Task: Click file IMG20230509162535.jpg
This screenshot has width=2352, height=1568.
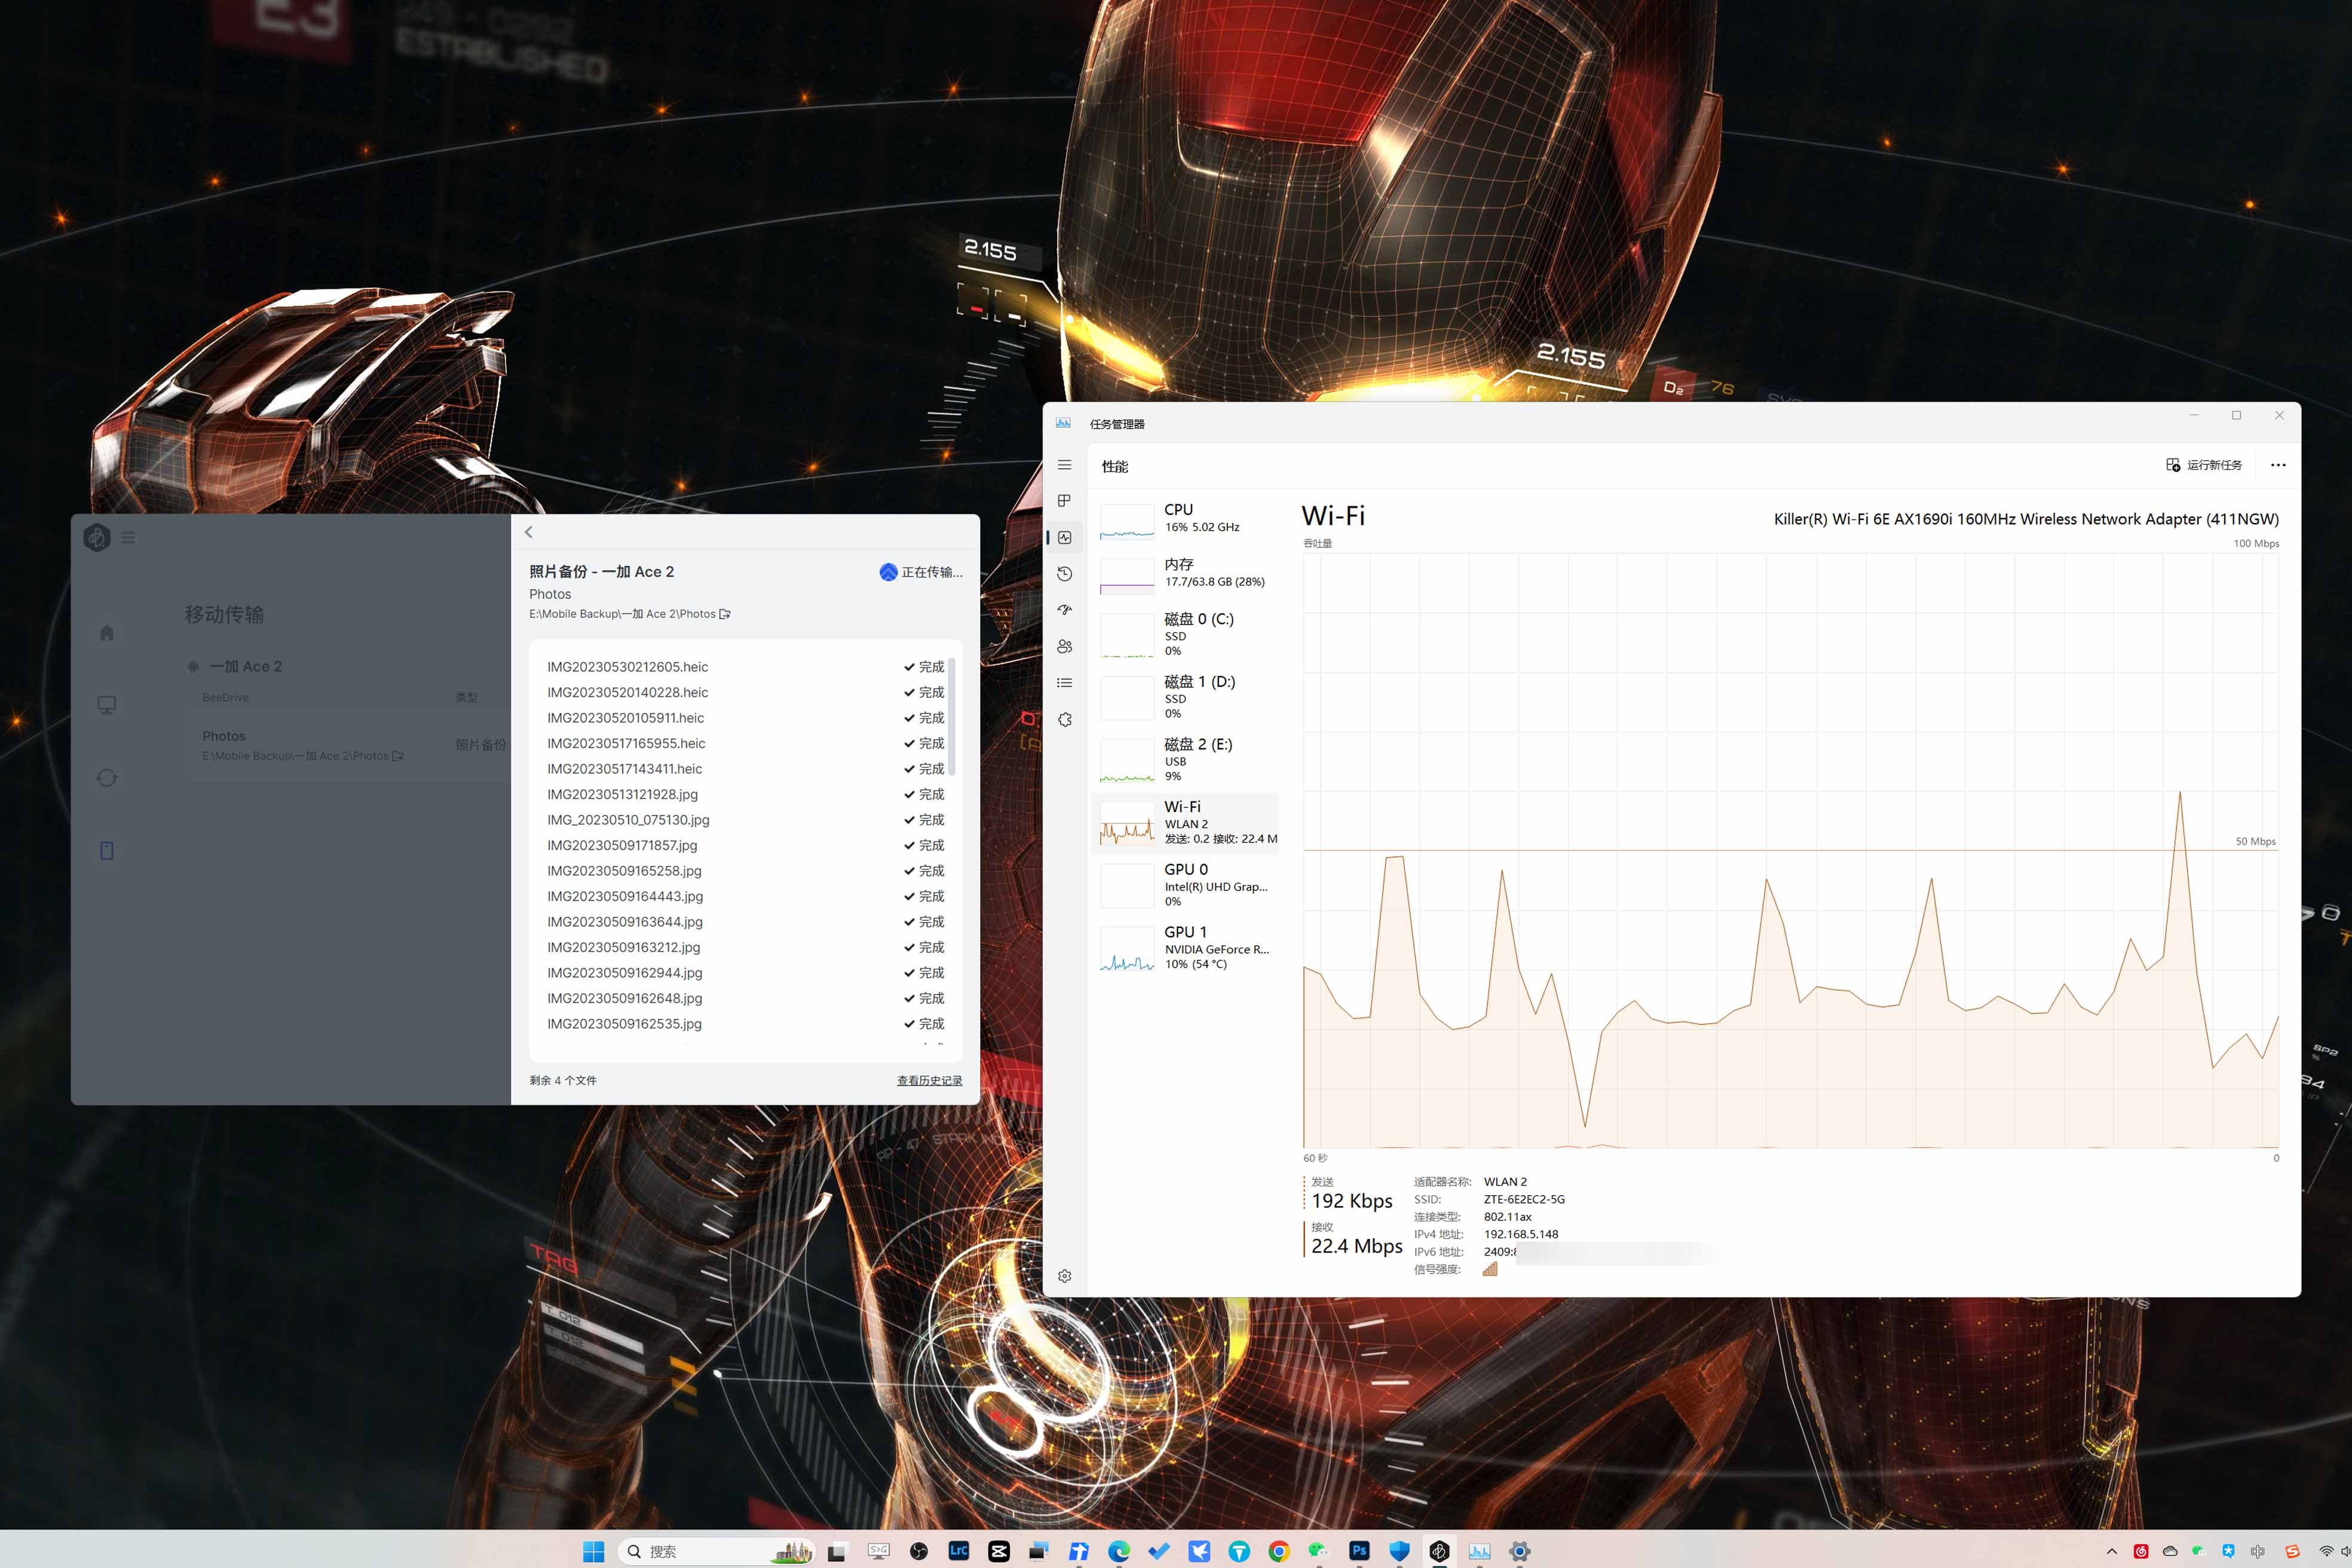Action: [x=624, y=1024]
